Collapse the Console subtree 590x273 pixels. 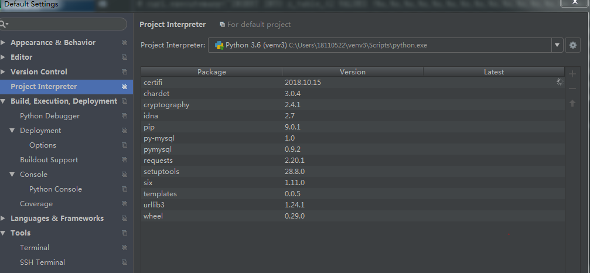pos(12,175)
